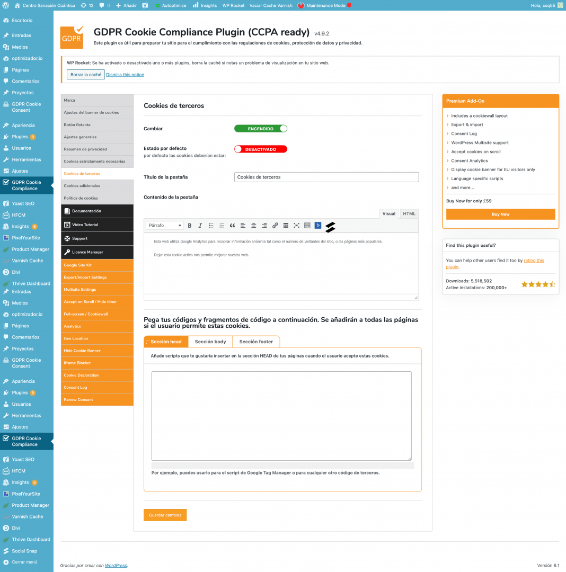
Task: Click the user avatar next to Hola, csq55
Action: point(560,5)
